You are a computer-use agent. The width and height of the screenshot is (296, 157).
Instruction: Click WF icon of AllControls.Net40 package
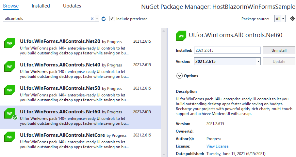point(9,67)
